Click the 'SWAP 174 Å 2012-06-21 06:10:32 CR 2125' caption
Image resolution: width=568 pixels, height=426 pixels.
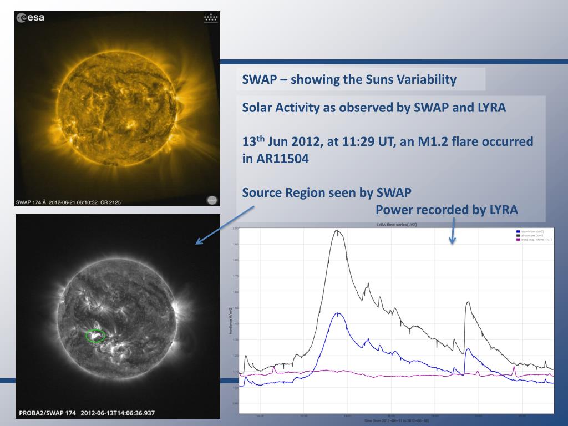68,202
